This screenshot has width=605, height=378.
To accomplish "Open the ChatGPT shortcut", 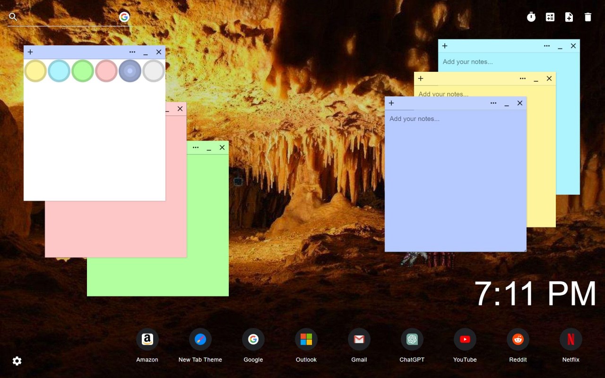I will coord(412,345).
